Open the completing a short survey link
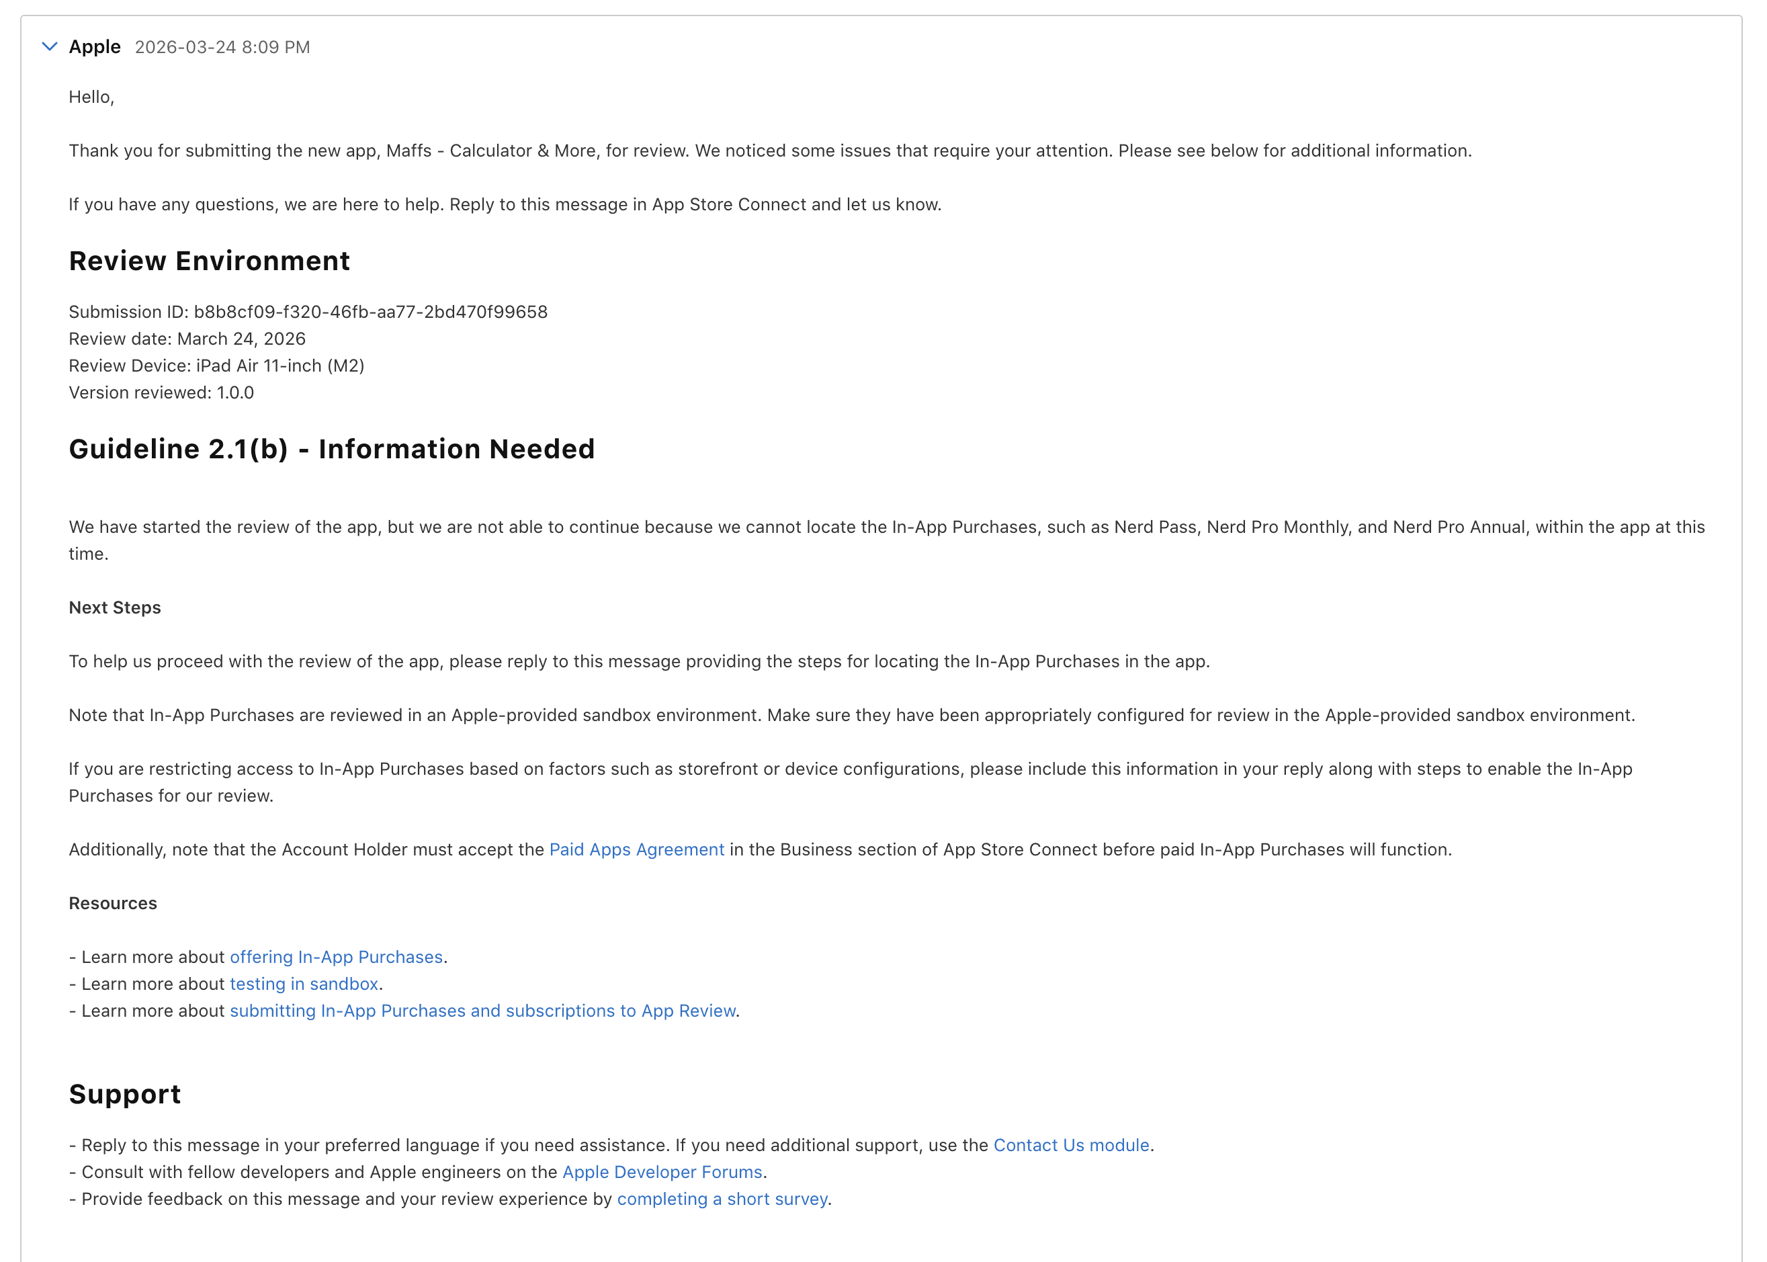The image size is (1767, 1262). click(723, 1199)
